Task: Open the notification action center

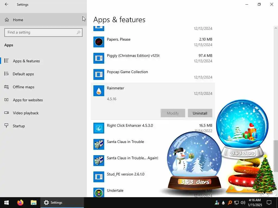Action: click(x=269, y=203)
